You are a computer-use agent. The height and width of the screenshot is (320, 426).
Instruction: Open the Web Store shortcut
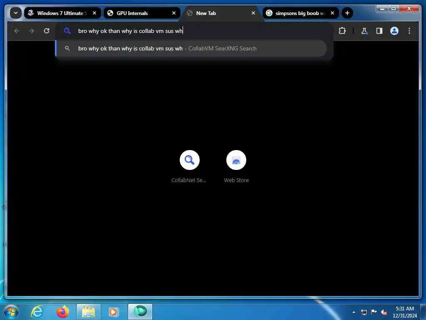236,167
